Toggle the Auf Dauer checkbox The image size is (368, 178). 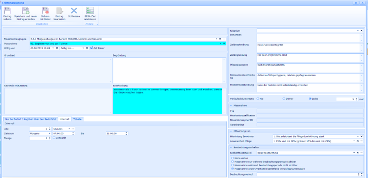click(x=91, y=48)
